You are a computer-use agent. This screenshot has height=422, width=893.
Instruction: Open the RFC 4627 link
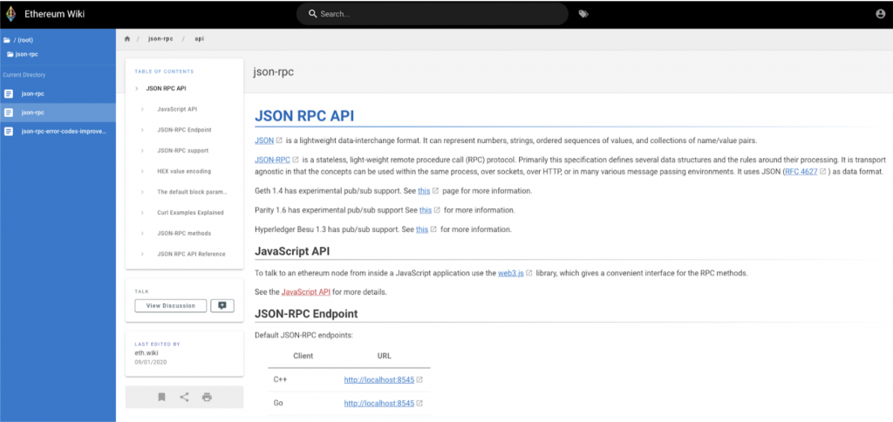801,172
